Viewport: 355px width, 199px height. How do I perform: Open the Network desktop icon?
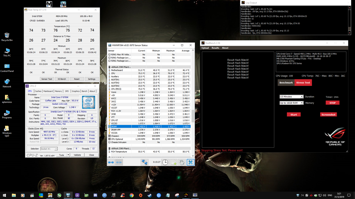pyautogui.click(x=7, y=83)
